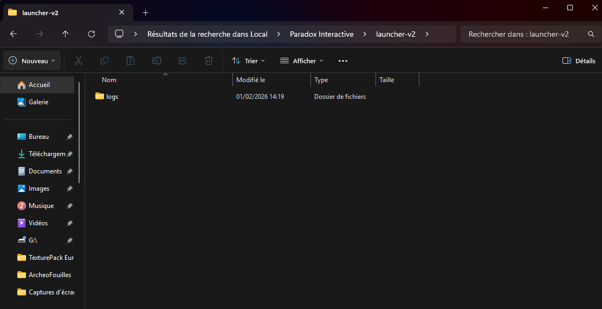Click the Paste clipboard icon
The width and height of the screenshot is (602, 309).
131,61
